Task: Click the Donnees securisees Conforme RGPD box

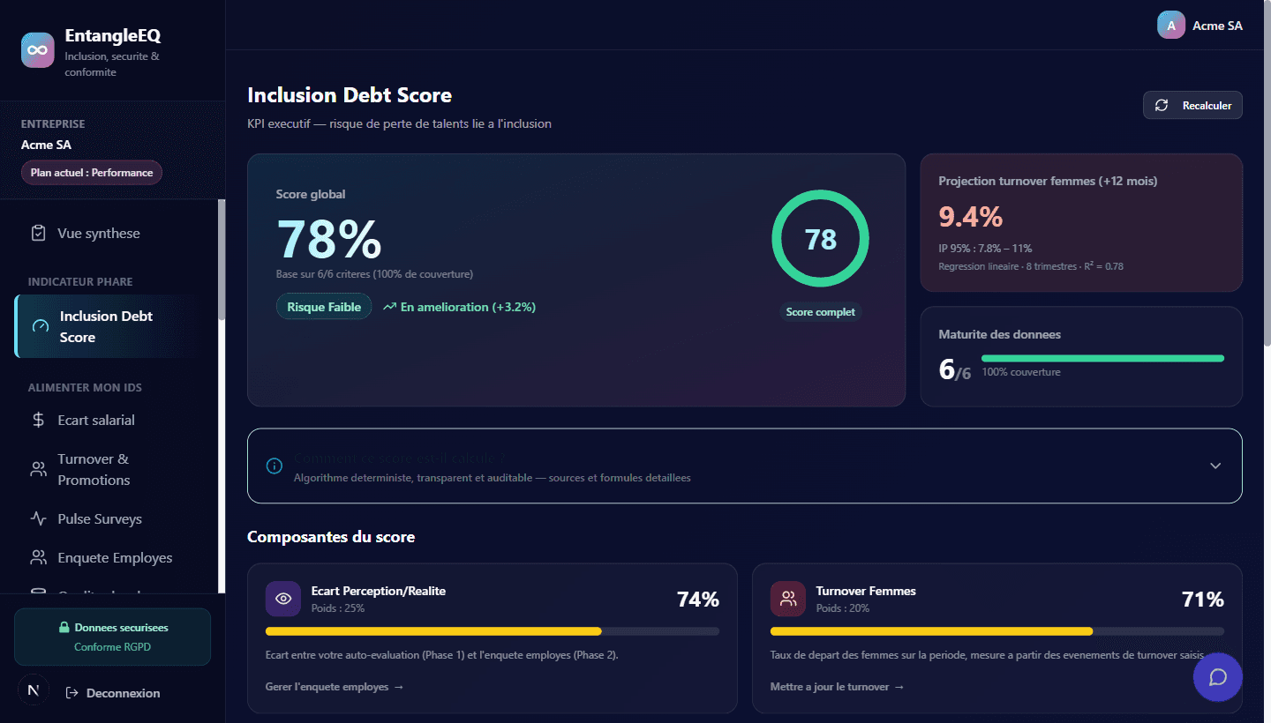Action: coord(113,637)
